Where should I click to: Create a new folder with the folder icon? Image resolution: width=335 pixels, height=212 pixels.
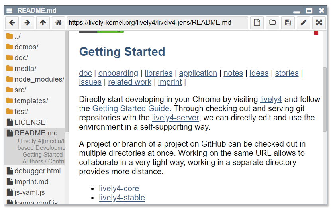272,23
